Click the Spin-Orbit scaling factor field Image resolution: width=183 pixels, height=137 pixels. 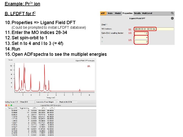[141, 33]
